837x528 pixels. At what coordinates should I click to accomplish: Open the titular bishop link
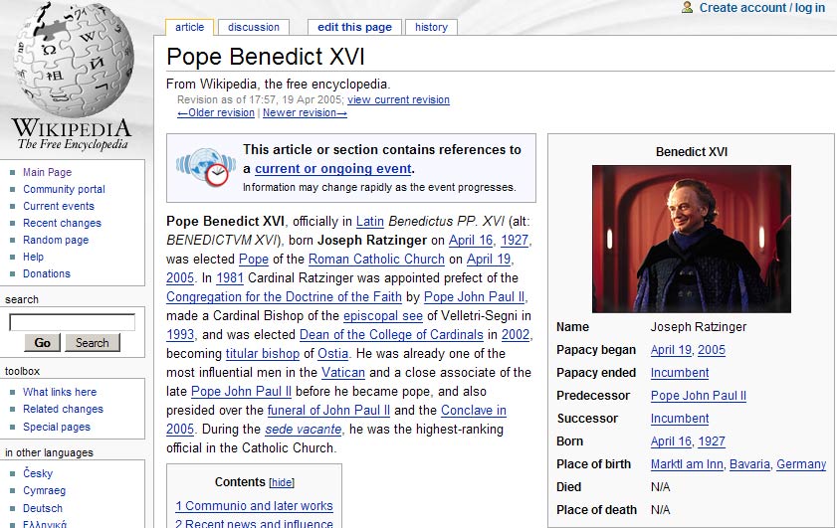pos(262,354)
